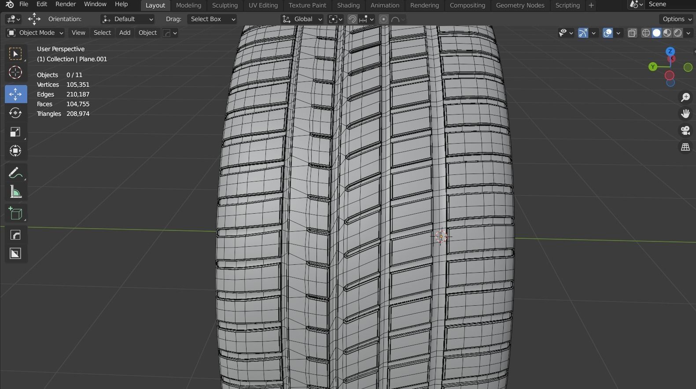This screenshot has width=696, height=389.
Task: Switch to the Modeling workspace tab
Action: [188, 5]
